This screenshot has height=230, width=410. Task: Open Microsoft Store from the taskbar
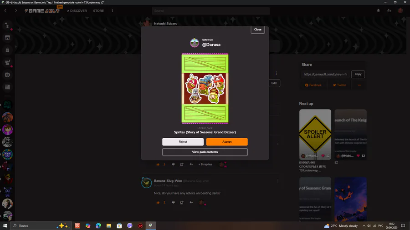[x=119, y=225]
